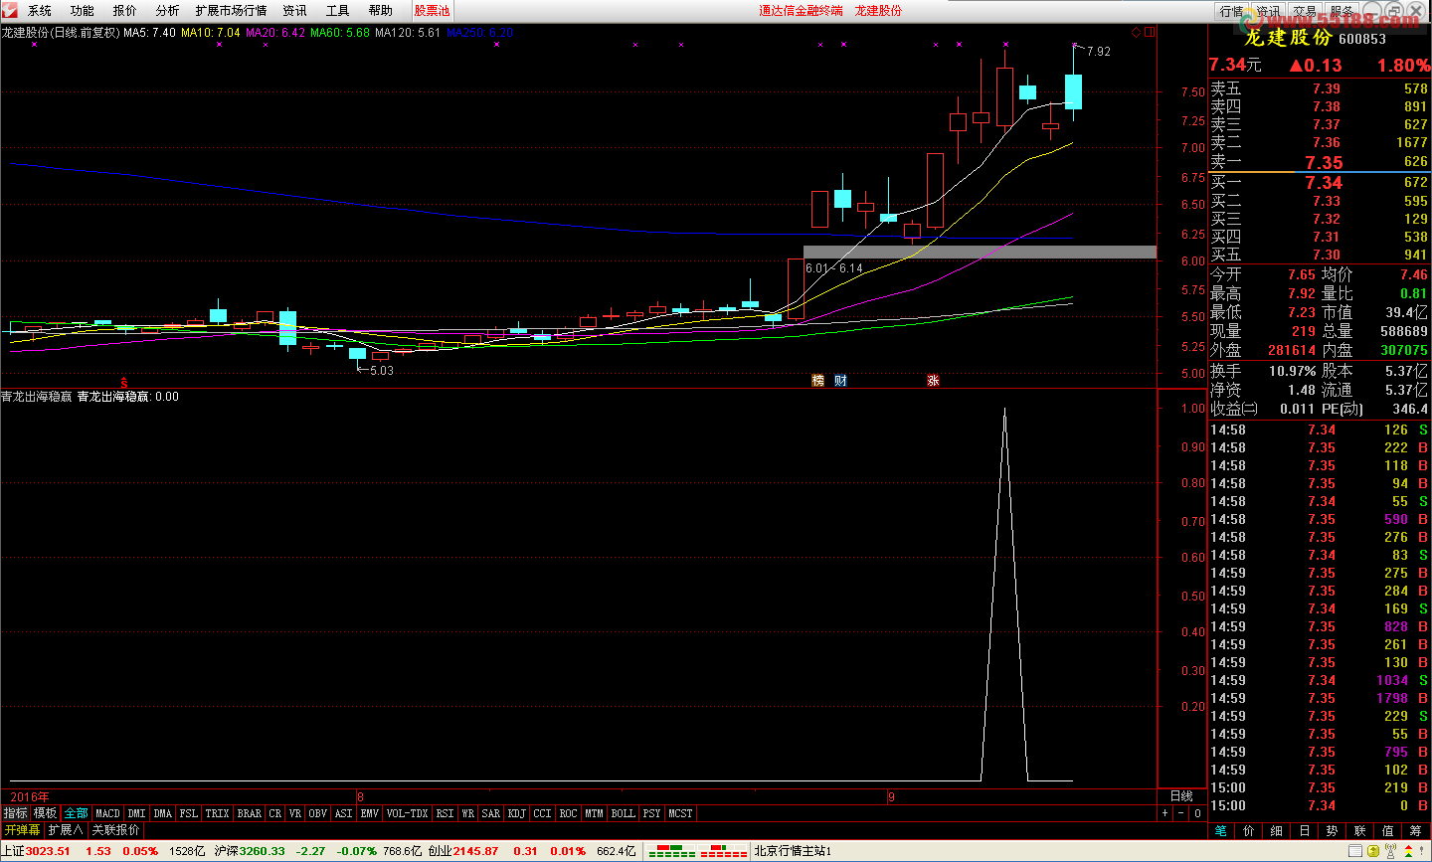Click the yellow circle status bar icon
This screenshot has width=1432, height=862.
point(1373,851)
